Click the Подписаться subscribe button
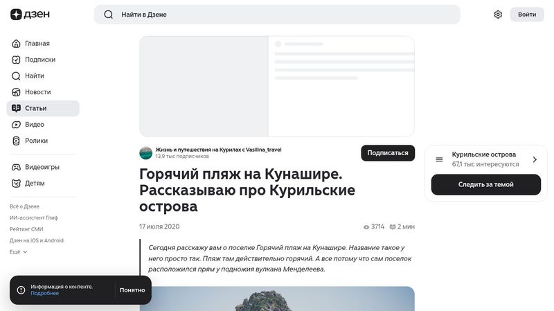 point(388,153)
